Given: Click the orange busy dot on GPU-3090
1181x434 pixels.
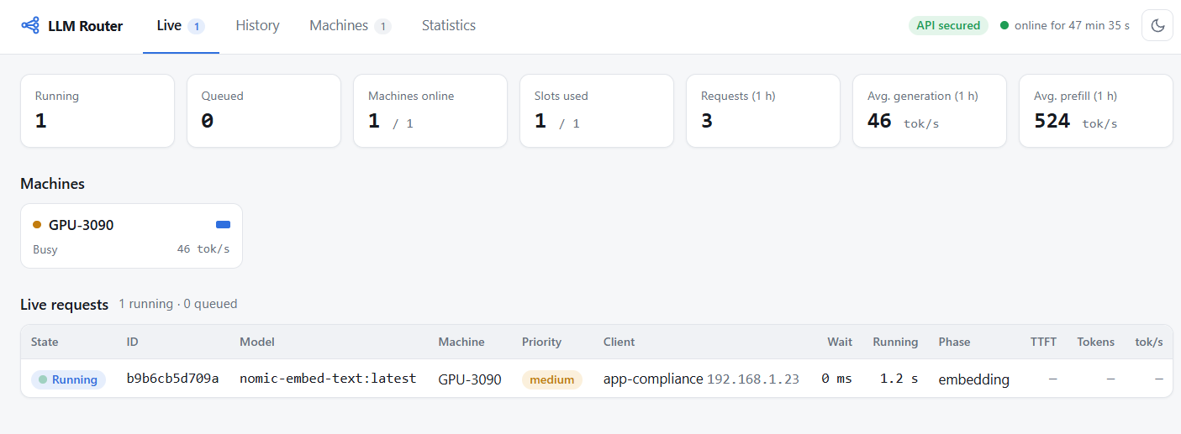Looking at the screenshot, I should tap(37, 225).
